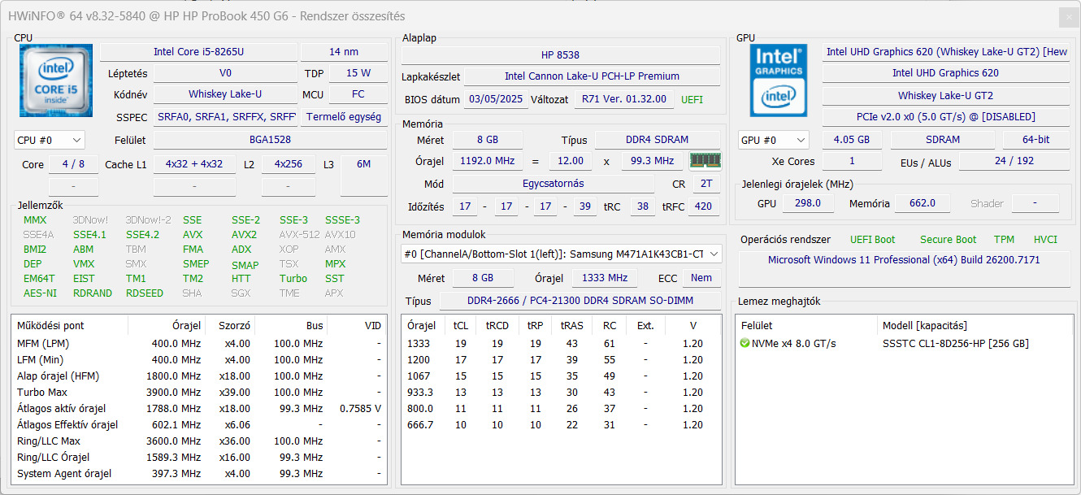Click the PCIe v2.0 x0 DISABLED field
1081x495 pixels.
(x=947, y=116)
